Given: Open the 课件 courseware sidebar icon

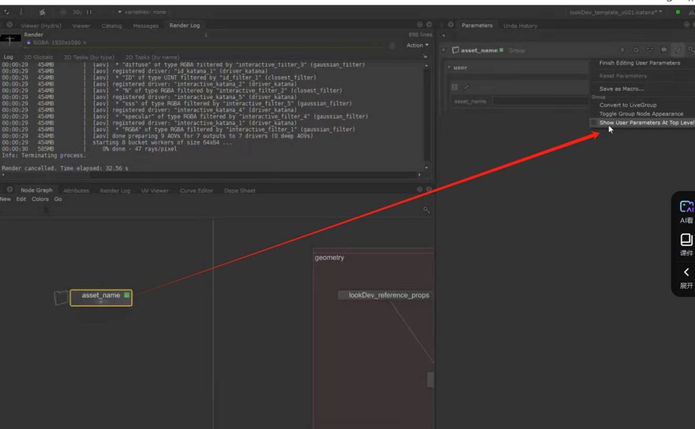Looking at the screenshot, I should (x=686, y=240).
